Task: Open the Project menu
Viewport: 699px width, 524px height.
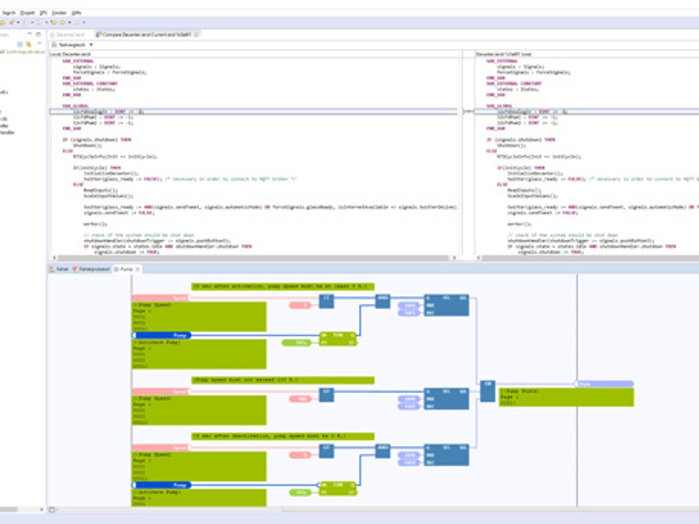Action: (x=27, y=13)
